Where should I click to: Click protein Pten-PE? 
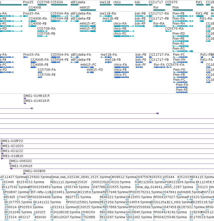click(182, 92)
